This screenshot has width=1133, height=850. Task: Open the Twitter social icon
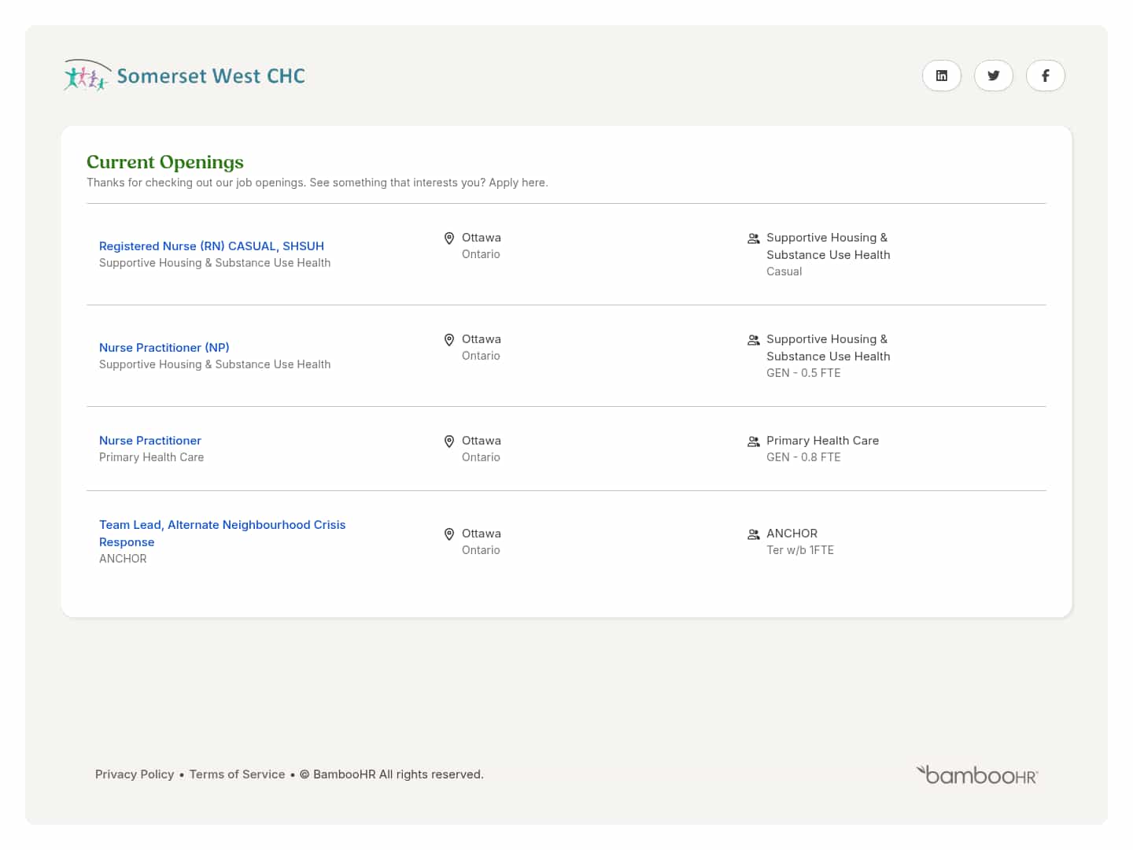click(993, 76)
